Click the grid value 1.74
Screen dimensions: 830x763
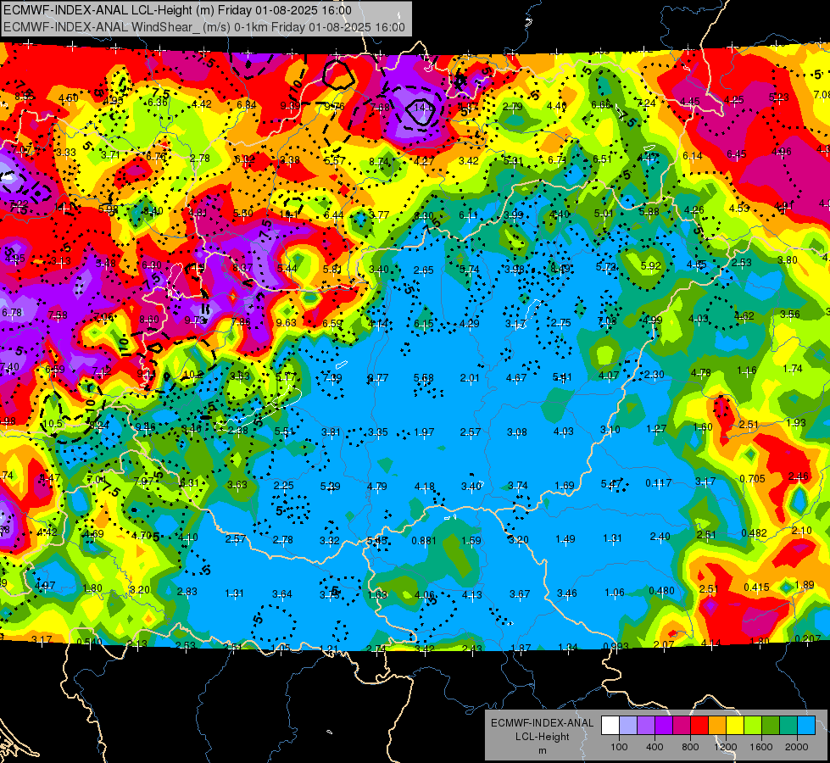(x=793, y=369)
